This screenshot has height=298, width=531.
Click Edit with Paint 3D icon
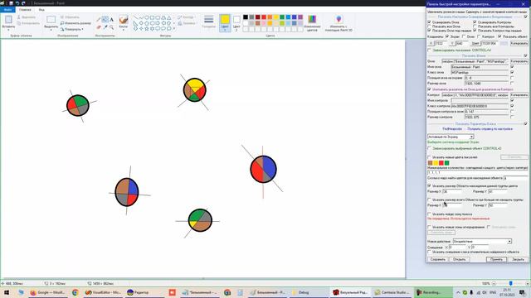coord(339,19)
